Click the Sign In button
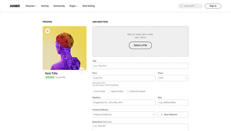The image size is (231, 131). tap(213, 6)
